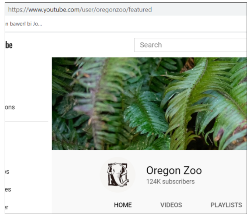Image resolution: width=252 pixels, height=218 pixels.
Task: Open the sidebar item ending in 'ons'
Action: pos(10,107)
